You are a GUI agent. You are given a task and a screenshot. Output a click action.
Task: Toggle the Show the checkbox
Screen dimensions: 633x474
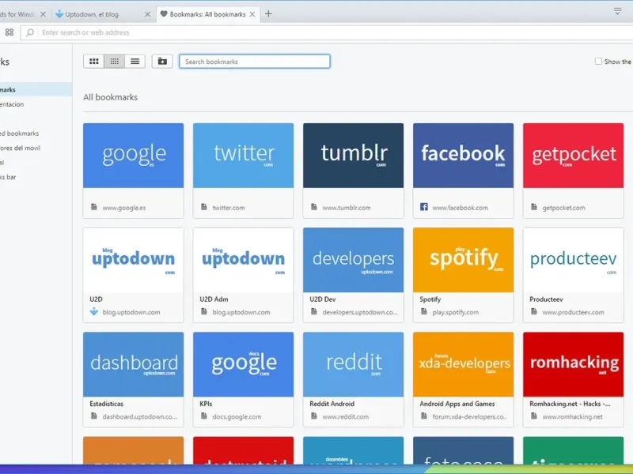[598, 62]
